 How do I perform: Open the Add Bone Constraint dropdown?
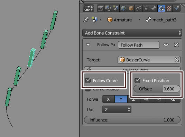click(x=132, y=33)
